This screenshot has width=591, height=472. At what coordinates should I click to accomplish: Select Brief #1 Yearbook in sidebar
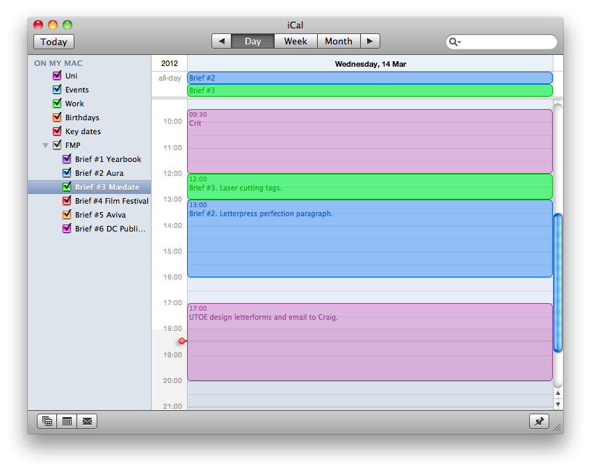[x=108, y=159]
